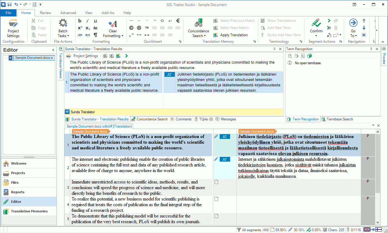Viewport: 388px width, 233px height.
Task: Insert the guillemets « » quotation marks
Action: point(147,35)
